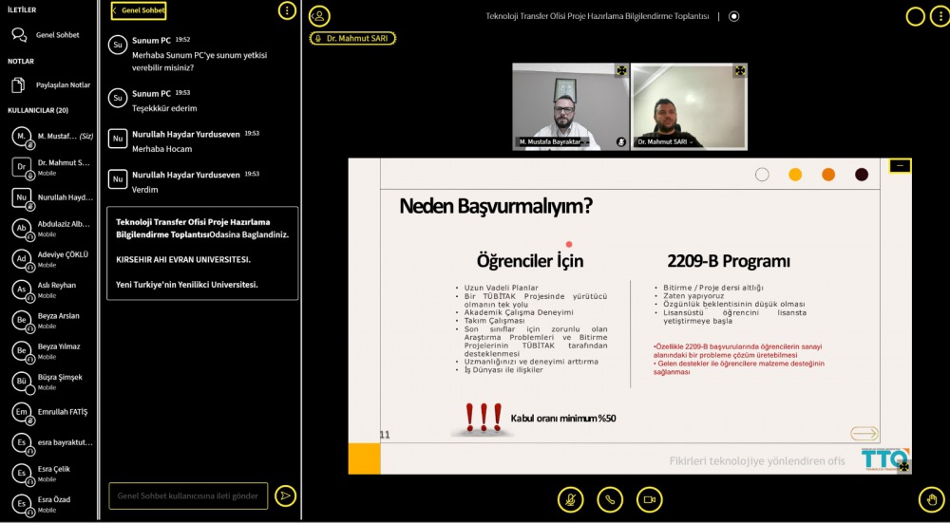This screenshot has height=523, width=950.
Task: Click the message 'Teşekkür ederim'
Action: [x=164, y=108]
